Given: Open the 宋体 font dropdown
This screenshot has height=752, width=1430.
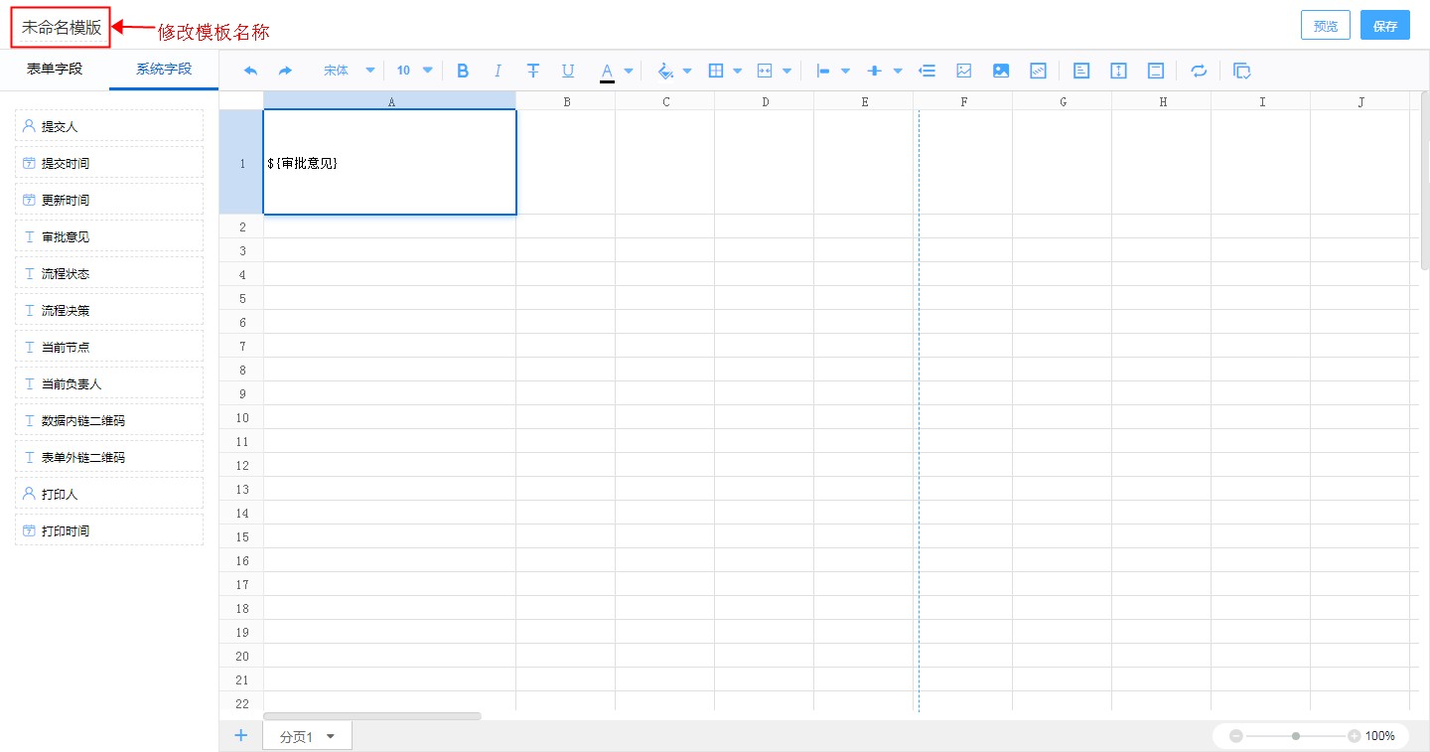Looking at the screenshot, I should [349, 71].
